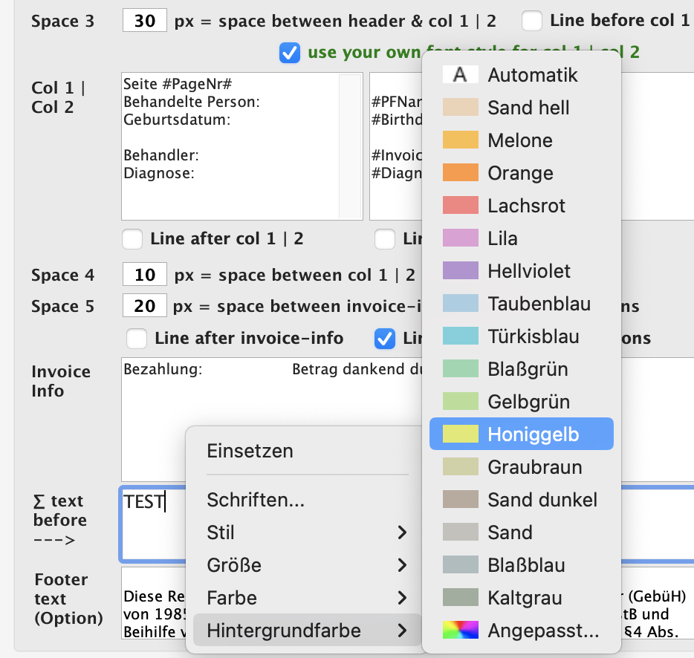Select the Automatik background color icon

[x=460, y=75]
